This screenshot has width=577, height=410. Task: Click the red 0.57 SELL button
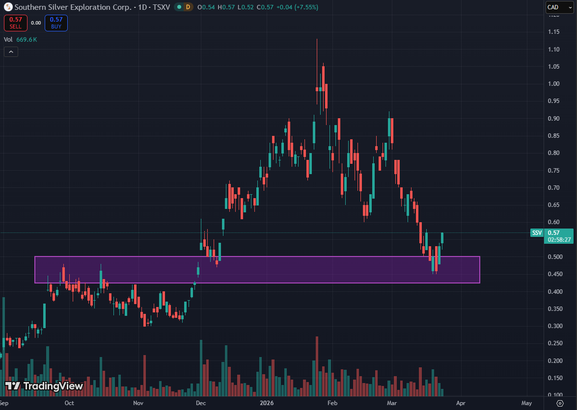coord(15,23)
